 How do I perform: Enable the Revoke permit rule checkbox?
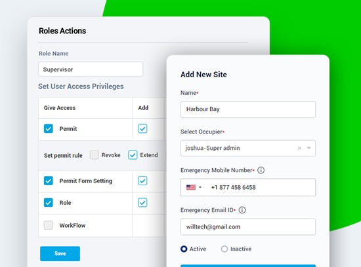(x=95, y=154)
